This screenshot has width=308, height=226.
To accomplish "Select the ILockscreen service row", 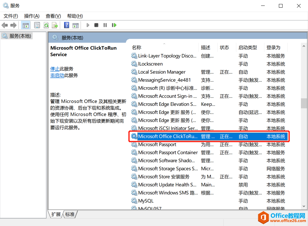I will [x=209, y=64].
